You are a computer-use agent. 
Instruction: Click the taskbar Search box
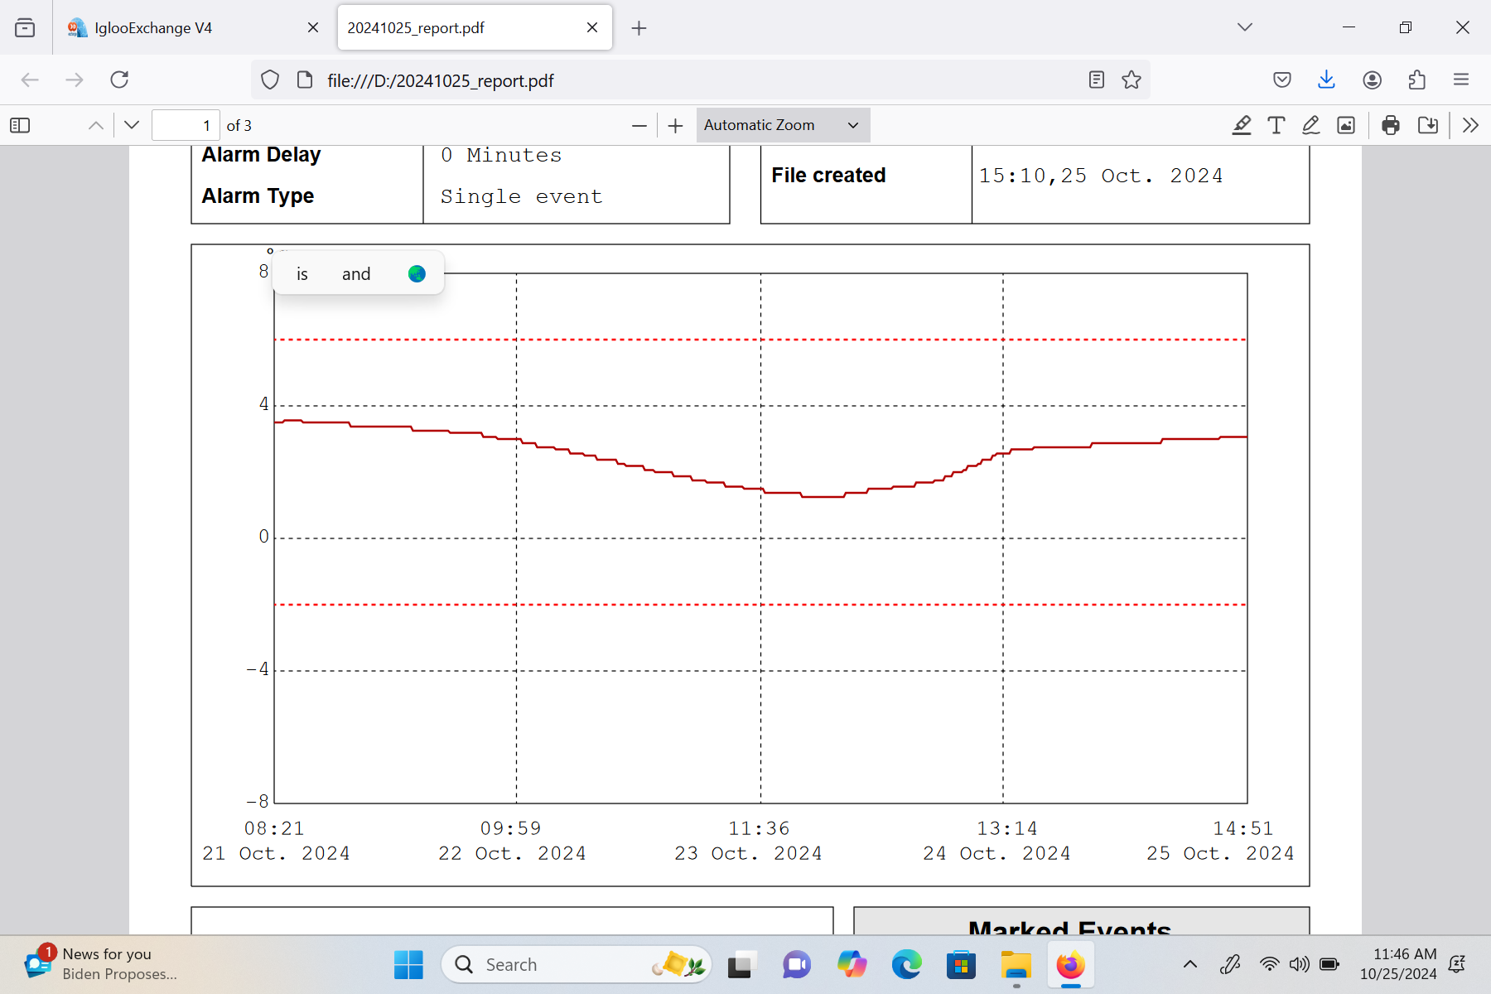click(577, 964)
